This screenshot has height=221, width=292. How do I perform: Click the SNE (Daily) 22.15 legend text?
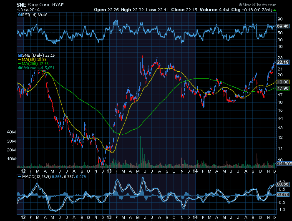[x=38, y=55]
